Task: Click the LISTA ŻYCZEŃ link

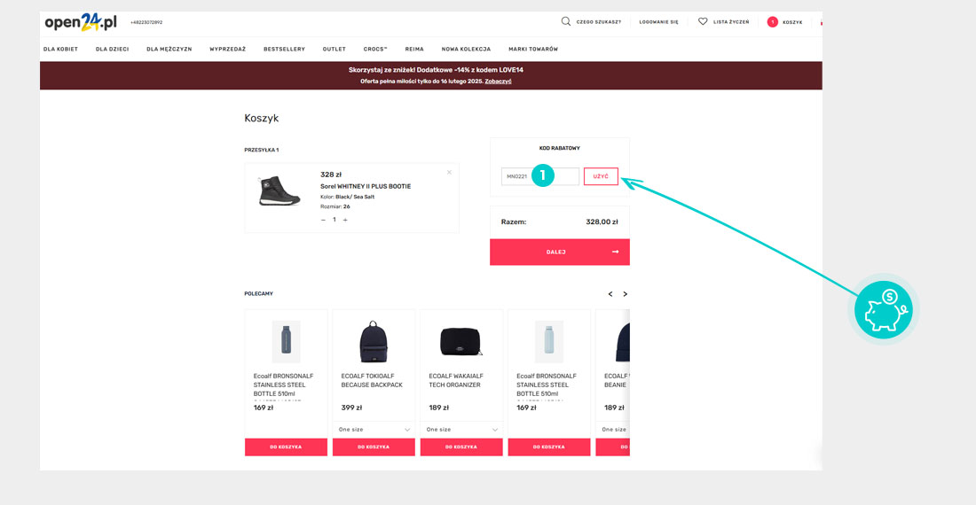Action: pyautogui.click(x=731, y=22)
